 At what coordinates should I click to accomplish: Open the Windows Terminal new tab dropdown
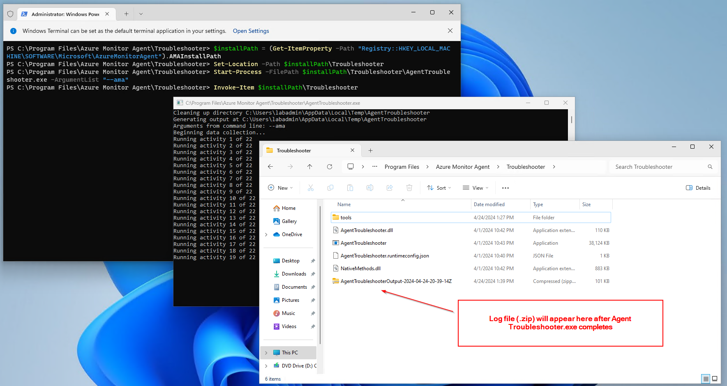click(141, 14)
